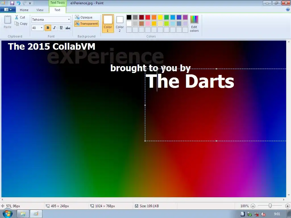Copy the selected text

tap(21, 24)
